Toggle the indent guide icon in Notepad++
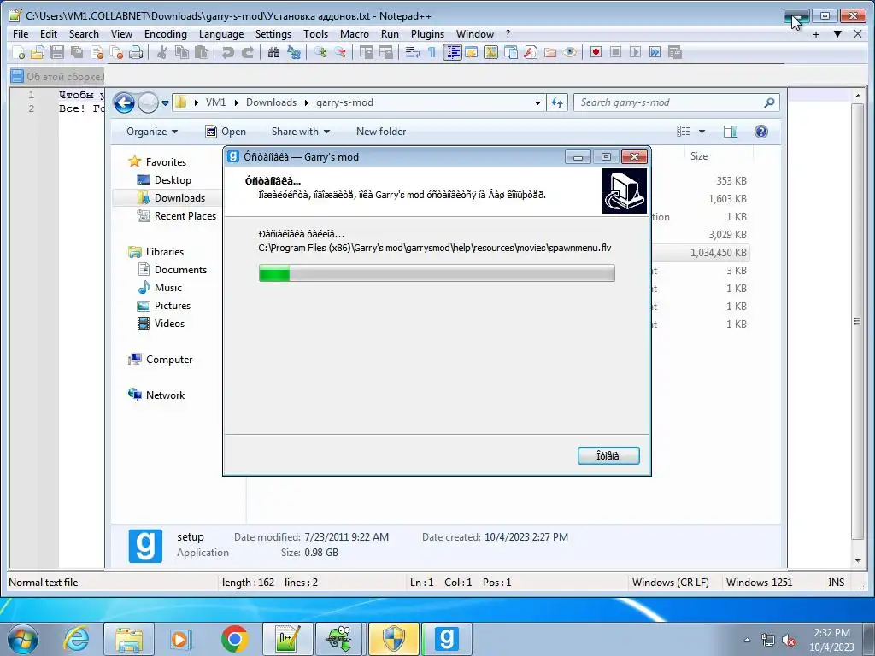 click(452, 52)
